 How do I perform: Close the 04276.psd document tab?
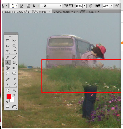point(50,11)
